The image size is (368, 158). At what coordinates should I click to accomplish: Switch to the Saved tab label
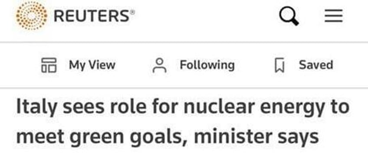point(316,65)
